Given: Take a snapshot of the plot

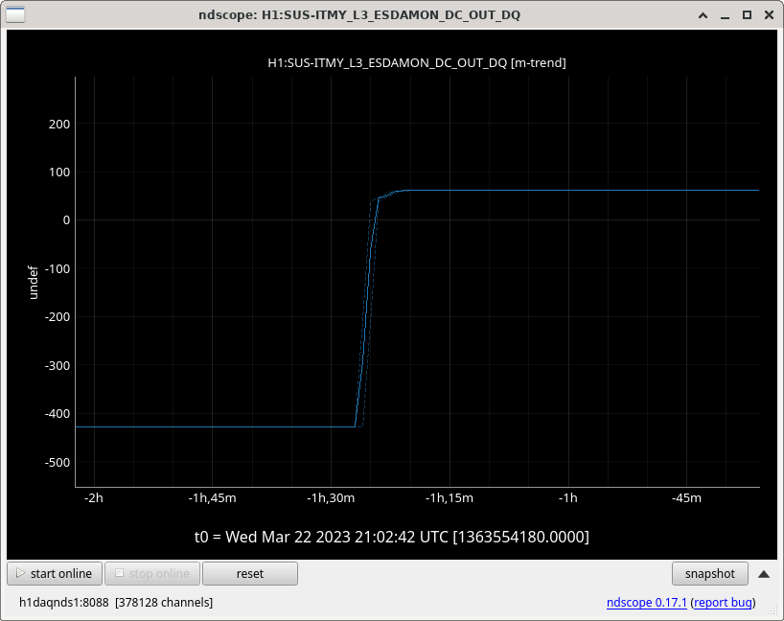Looking at the screenshot, I should [710, 573].
